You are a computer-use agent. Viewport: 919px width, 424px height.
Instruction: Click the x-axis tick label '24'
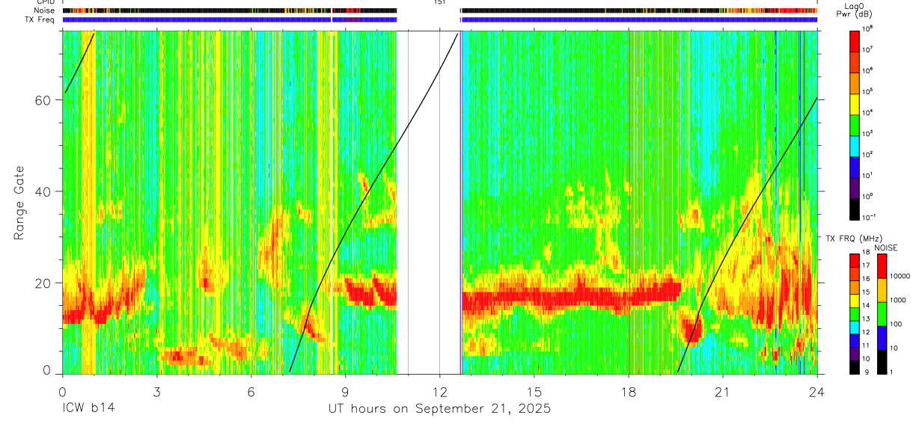pos(816,392)
